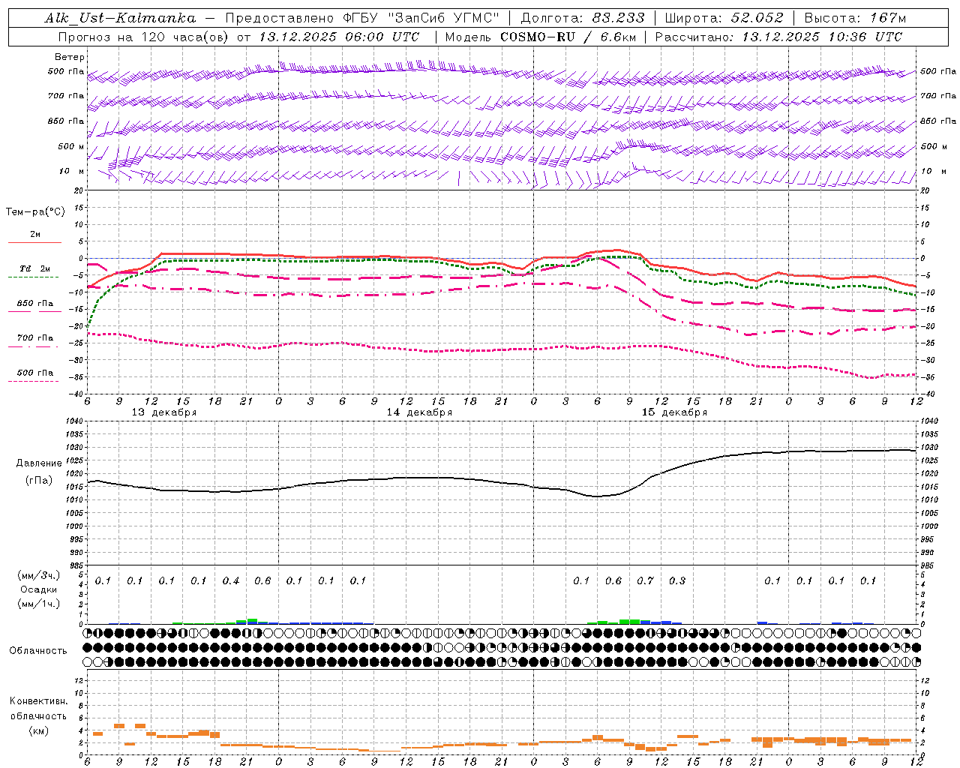
Task: Select the Прогноз на 120 часа(ов) header text
Action: (145, 37)
